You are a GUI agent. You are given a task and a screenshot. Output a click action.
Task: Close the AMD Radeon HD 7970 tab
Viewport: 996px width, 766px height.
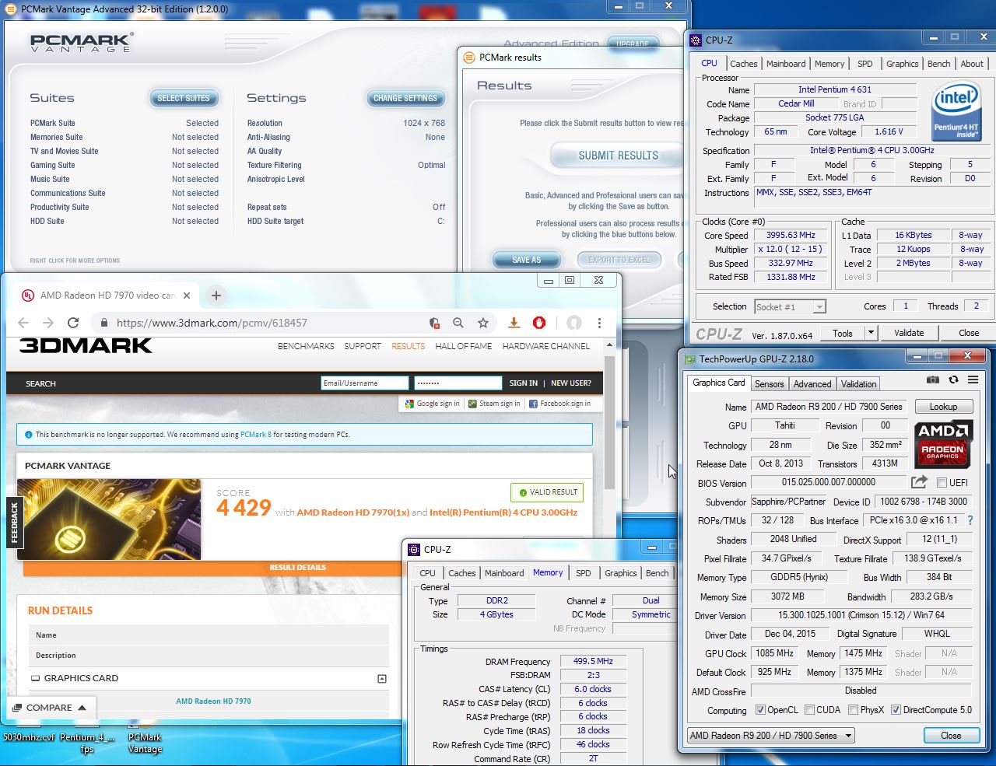[187, 296]
